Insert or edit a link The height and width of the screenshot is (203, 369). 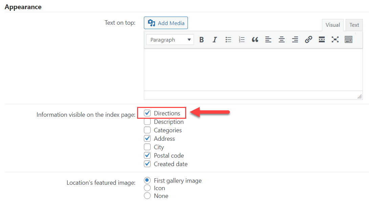[x=308, y=40]
